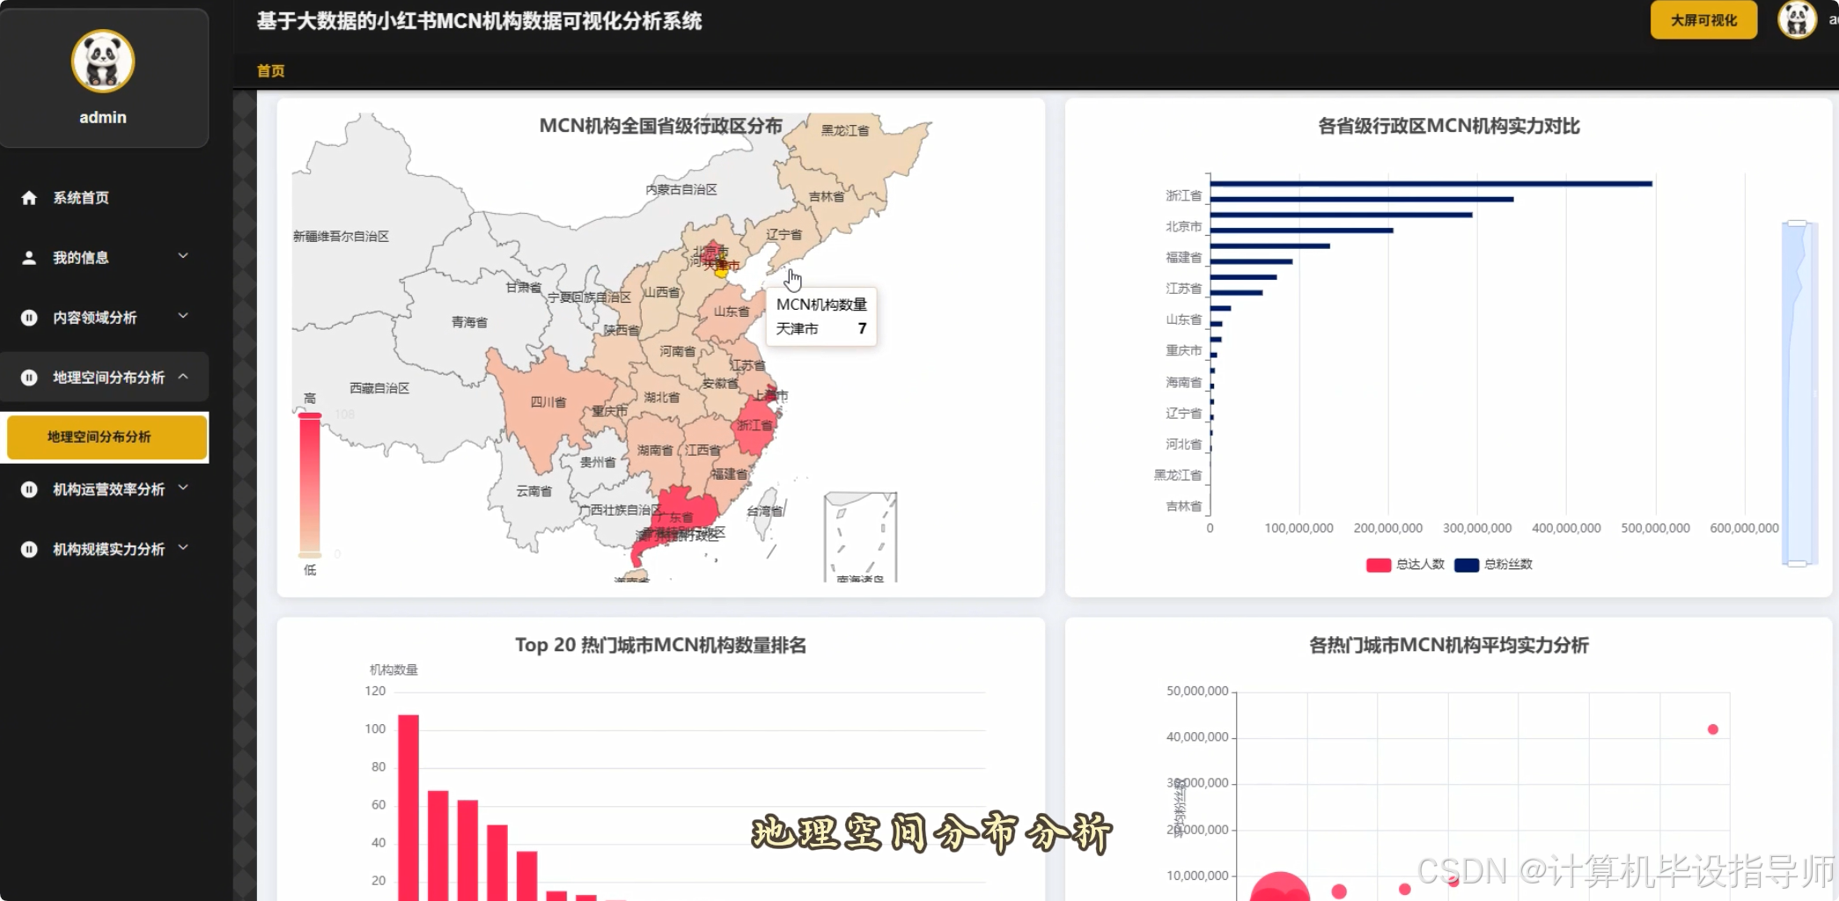Image resolution: width=1839 pixels, height=901 pixels.
Task: Click the 北京市 label on bar chart axis
Action: coord(1183,226)
